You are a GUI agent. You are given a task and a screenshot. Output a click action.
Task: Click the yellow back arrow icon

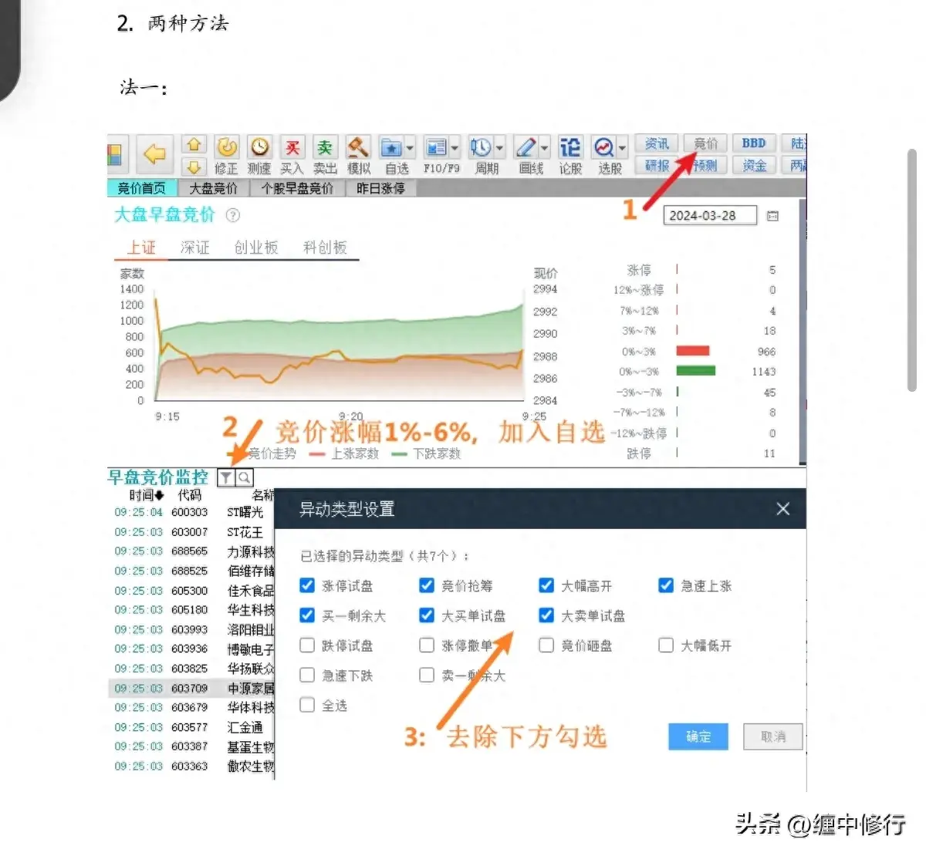tap(155, 154)
